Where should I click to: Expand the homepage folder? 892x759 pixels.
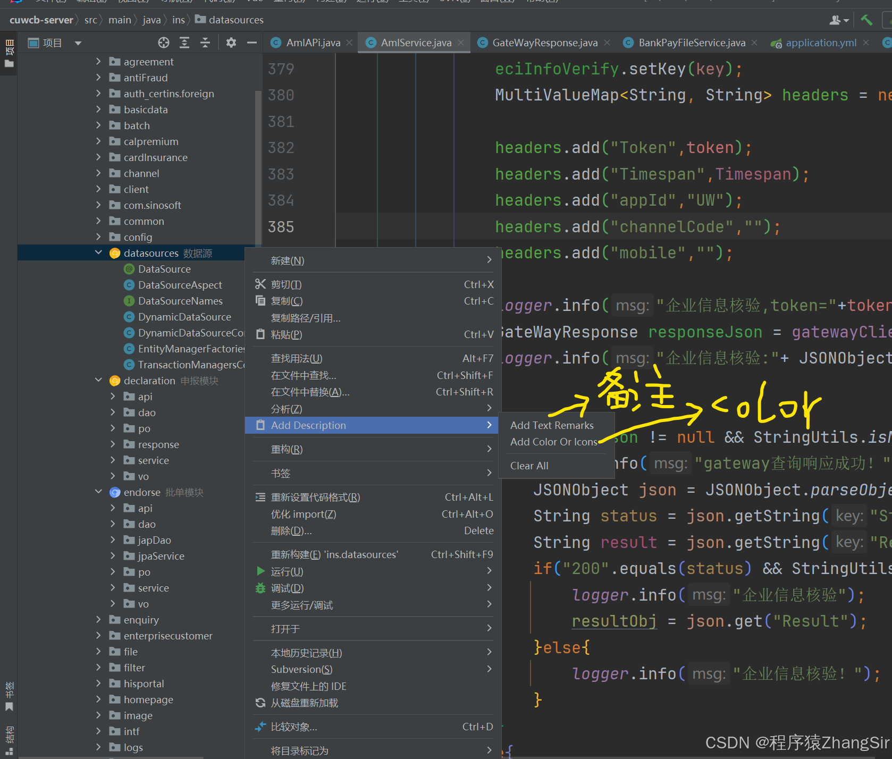point(98,699)
